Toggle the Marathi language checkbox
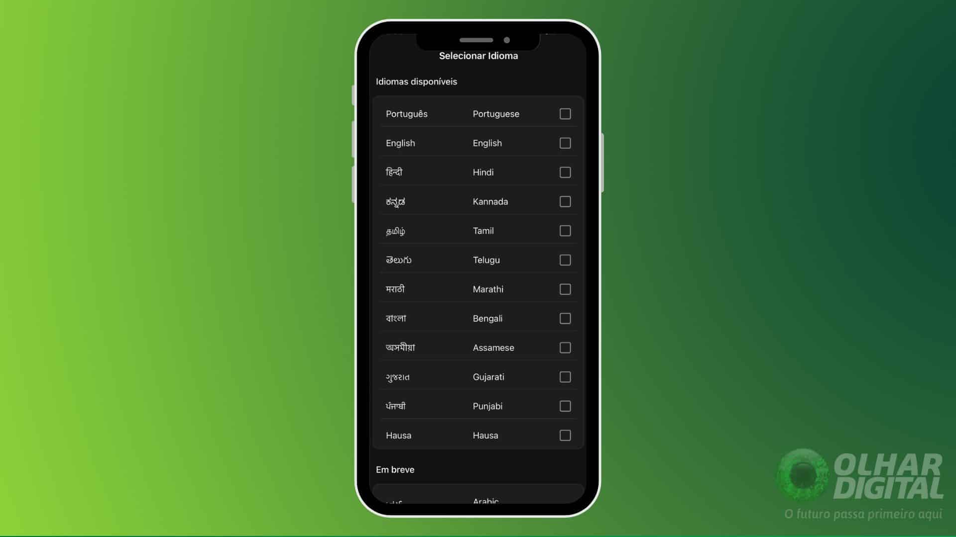Screen dimensions: 956x537 (x=565, y=289)
